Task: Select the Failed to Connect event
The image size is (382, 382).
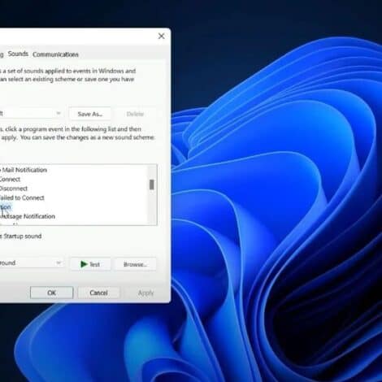Action: [22, 198]
